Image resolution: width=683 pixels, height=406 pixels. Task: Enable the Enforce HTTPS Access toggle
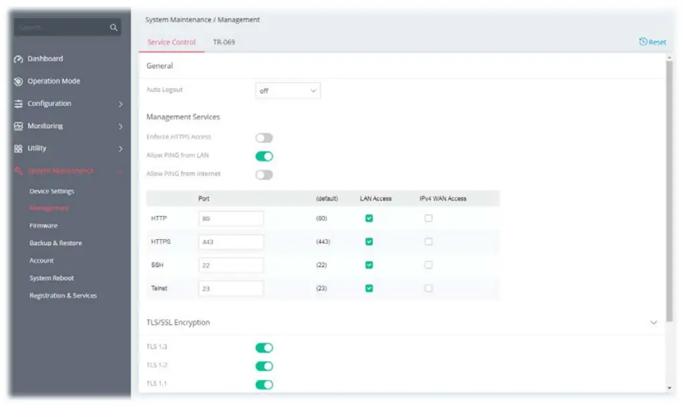pyautogui.click(x=264, y=138)
